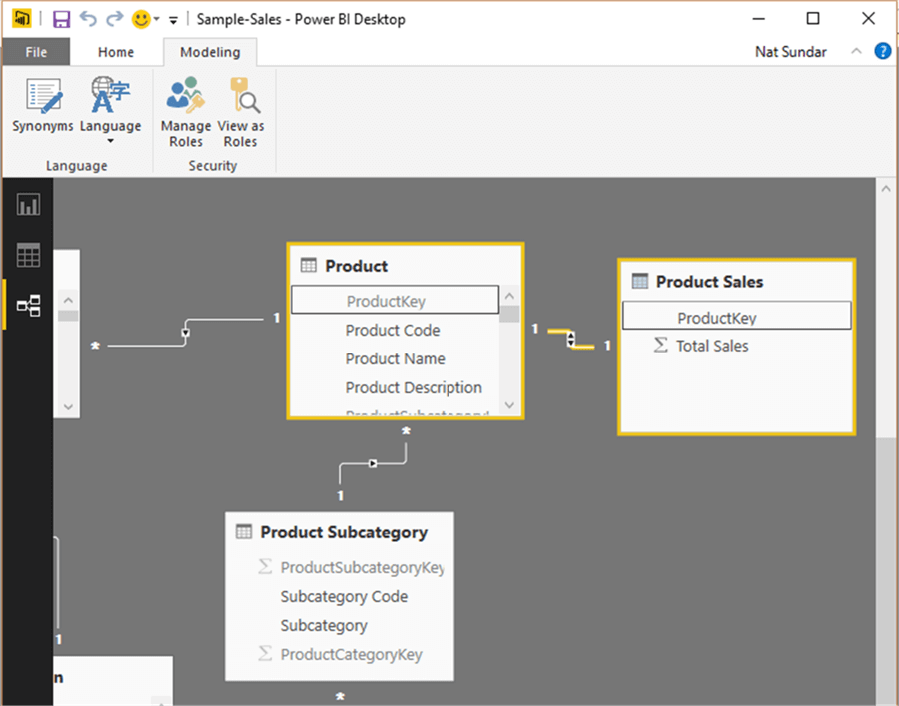Click View as Roles button

(x=240, y=112)
